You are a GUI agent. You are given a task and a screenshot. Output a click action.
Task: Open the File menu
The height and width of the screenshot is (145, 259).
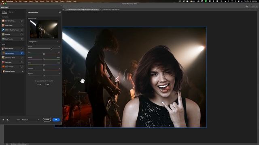point(16,1)
